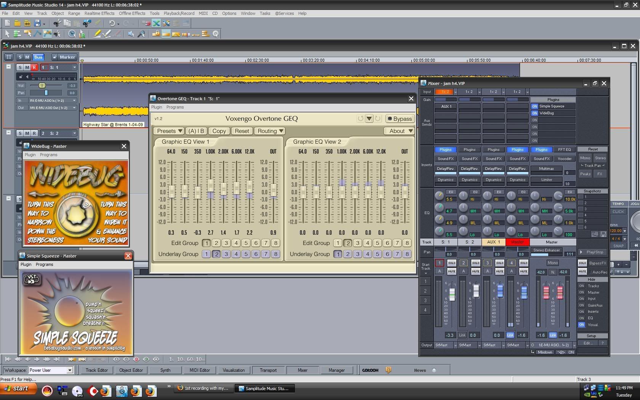Click the Load snapshot folder icon in mixer
The width and height of the screenshot is (640, 400).
(594, 234)
